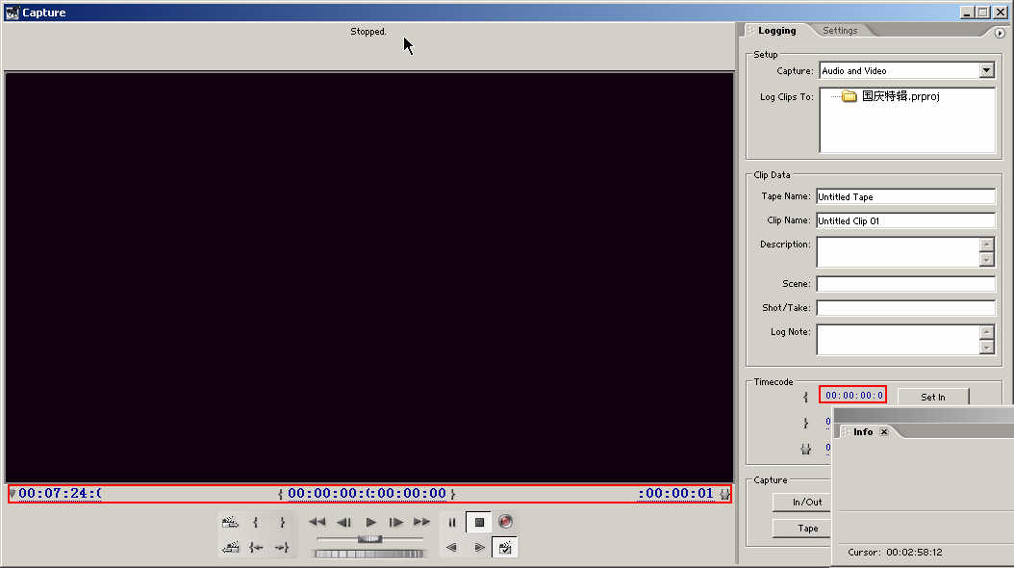This screenshot has width=1014, height=568.
Task: Rewind the tape
Action: click(317, 522)
